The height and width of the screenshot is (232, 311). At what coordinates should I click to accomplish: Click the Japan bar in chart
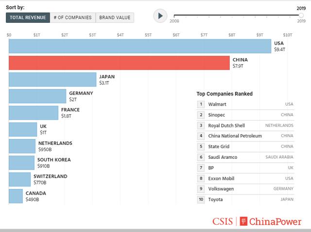(52, 79)
